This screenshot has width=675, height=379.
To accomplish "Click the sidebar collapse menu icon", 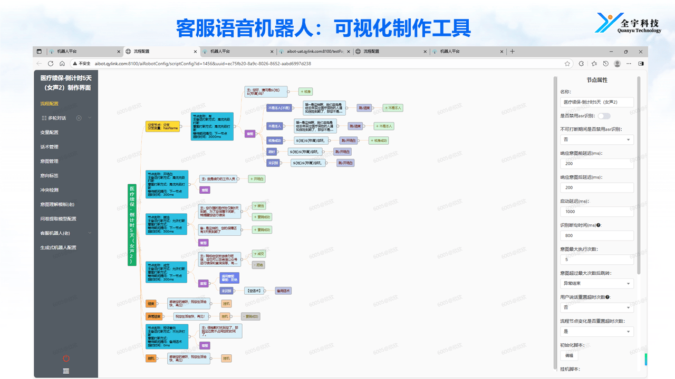I will 66,371.
